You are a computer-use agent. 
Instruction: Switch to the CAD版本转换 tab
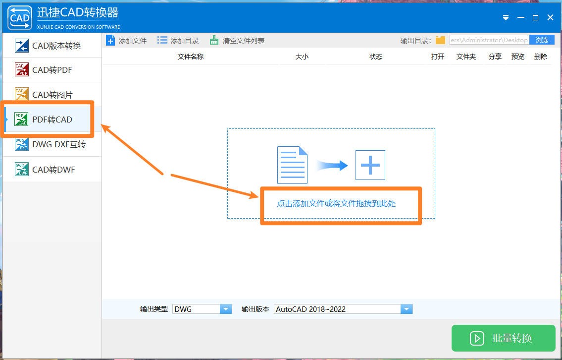click(50, 45)
